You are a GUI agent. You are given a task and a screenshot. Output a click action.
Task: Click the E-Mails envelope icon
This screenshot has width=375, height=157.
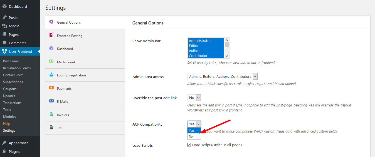click(51, 101)
